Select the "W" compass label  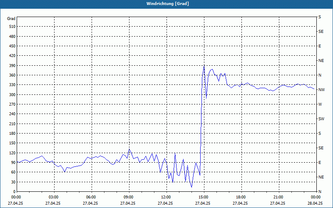click(x=320, y=104)
